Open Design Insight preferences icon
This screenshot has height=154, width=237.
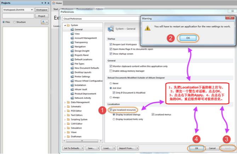coord(72,51)
